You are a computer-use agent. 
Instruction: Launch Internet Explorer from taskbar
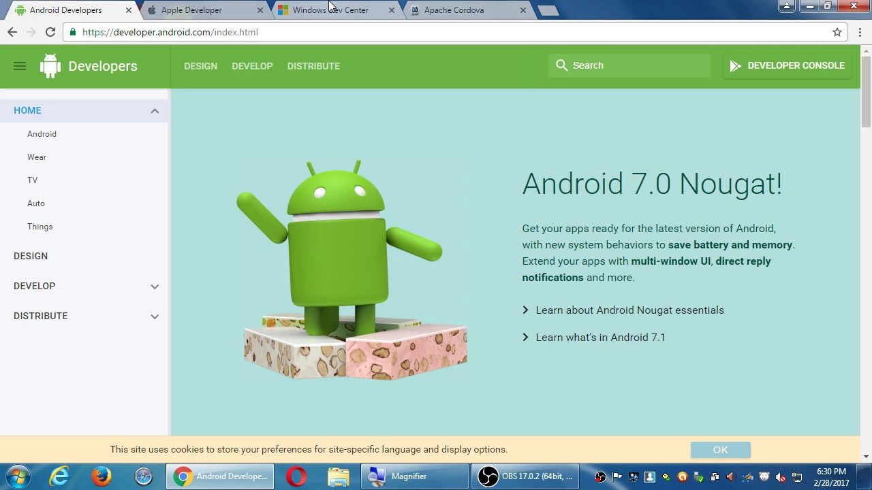(x=60, y=476)
